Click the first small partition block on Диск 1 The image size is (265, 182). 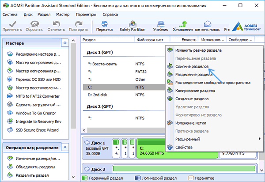pos(116,148)
